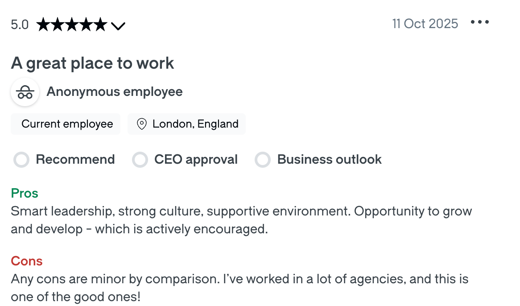This screenshot has height=306, width=520.
Task: Click the Pros section heading
Action: pyautogui.click(x=25, y=193)
